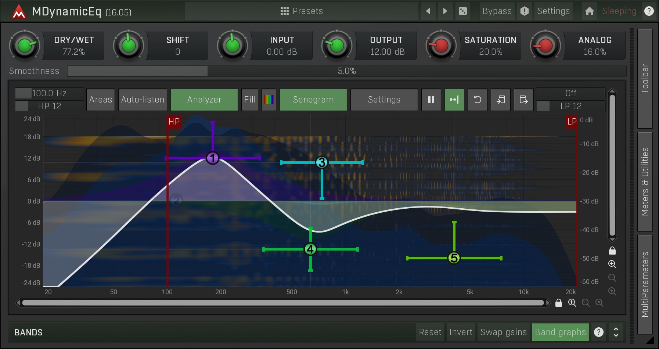The image size is (659, 349).
Task: Click the Reset bands button
Action: click(430, 332)
